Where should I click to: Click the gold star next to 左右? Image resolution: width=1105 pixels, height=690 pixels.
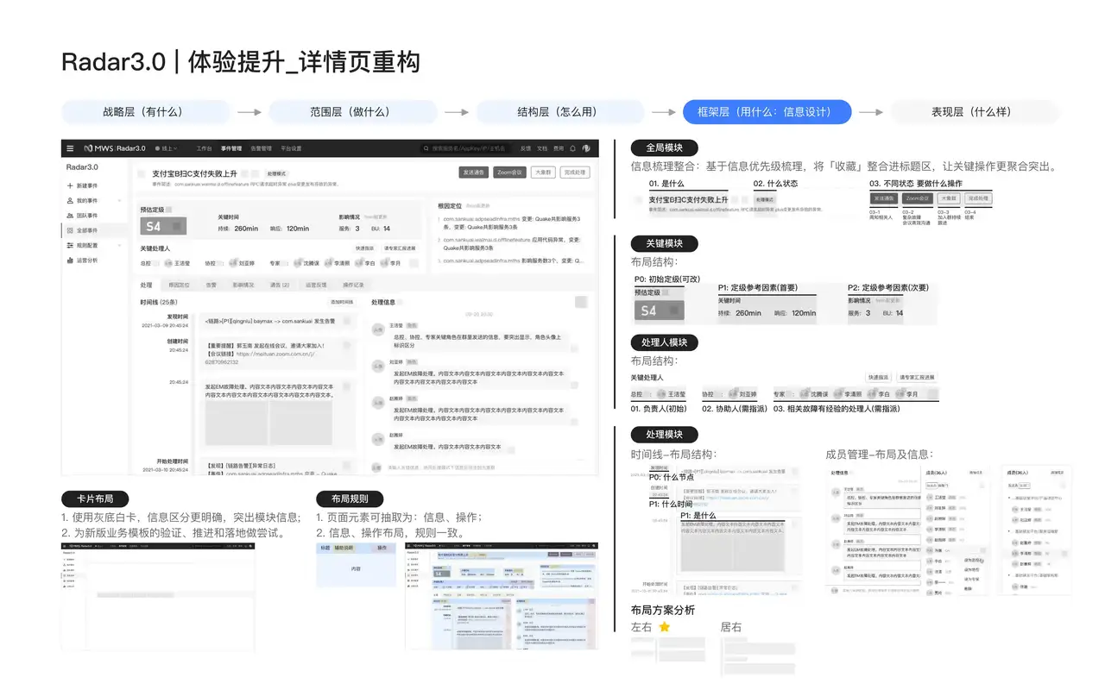point(665,627)
